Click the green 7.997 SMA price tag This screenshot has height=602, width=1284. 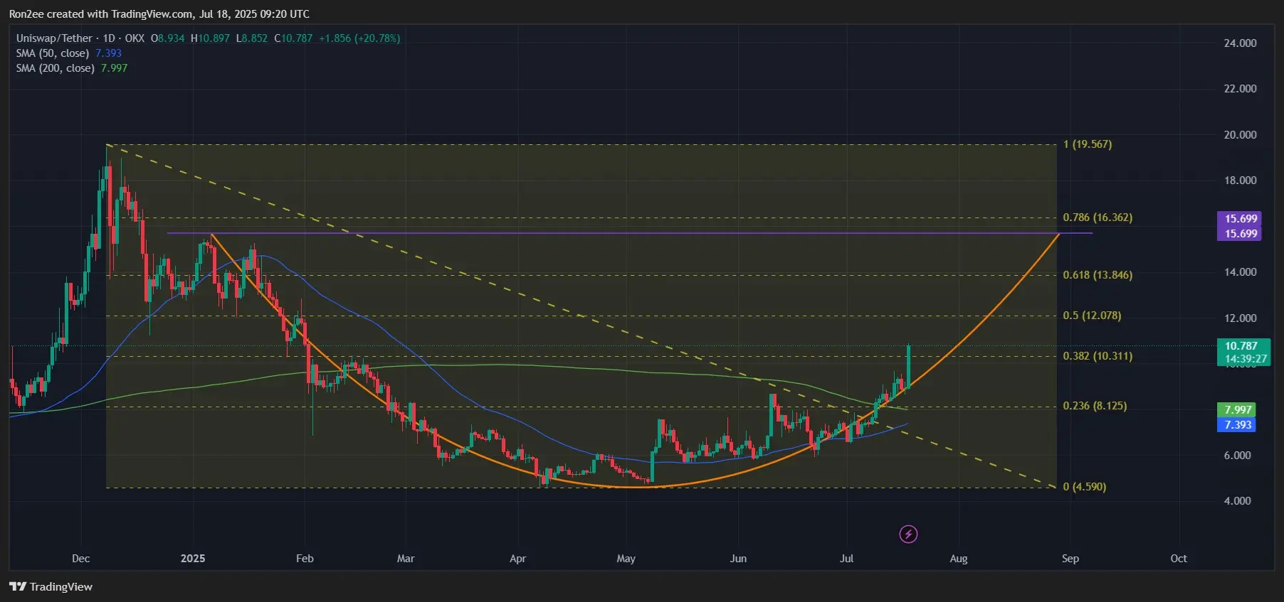pyautogui.click(x=1237, y=410)
